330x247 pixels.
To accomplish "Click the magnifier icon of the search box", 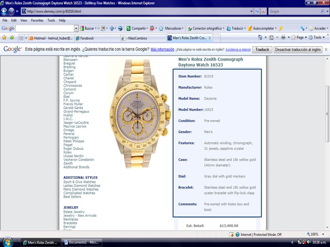I will pyautogui.click(x=322, y=11).
